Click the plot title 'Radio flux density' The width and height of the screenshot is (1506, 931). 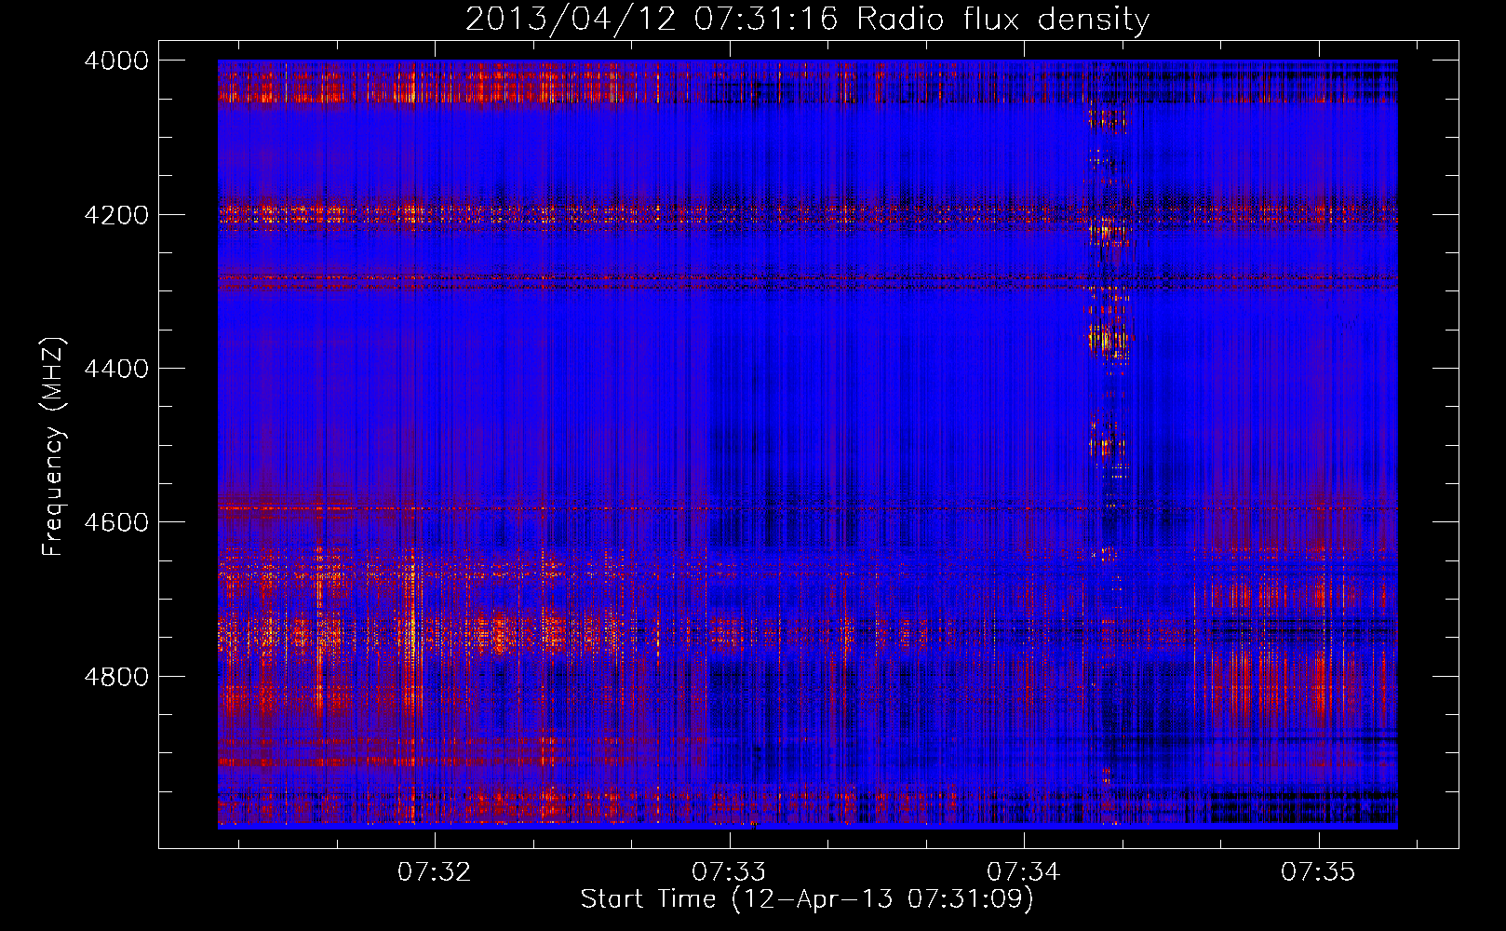pos(1003,19)
